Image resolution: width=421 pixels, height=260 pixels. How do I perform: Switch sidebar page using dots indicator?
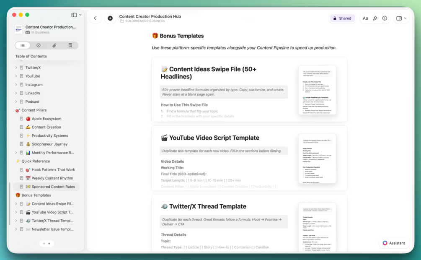tap(46, 244)
